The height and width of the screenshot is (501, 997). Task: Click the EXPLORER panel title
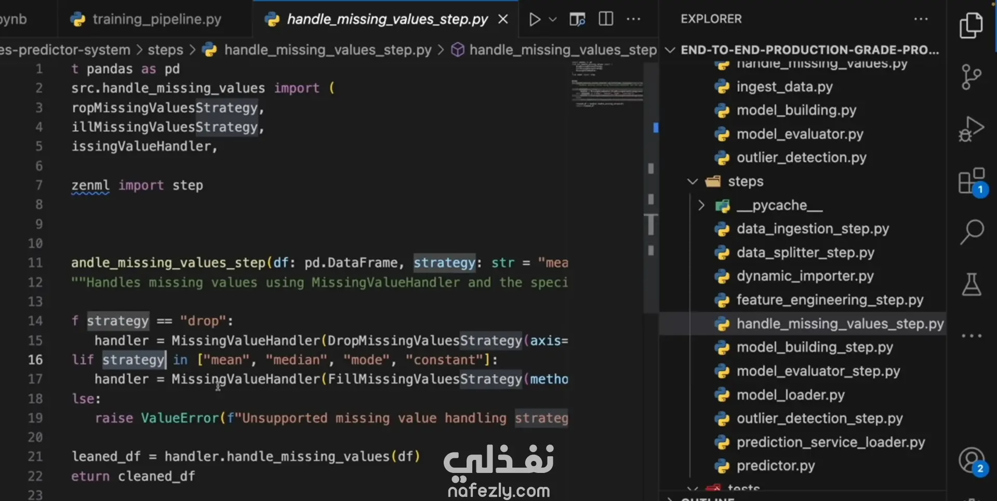[711, 19]
